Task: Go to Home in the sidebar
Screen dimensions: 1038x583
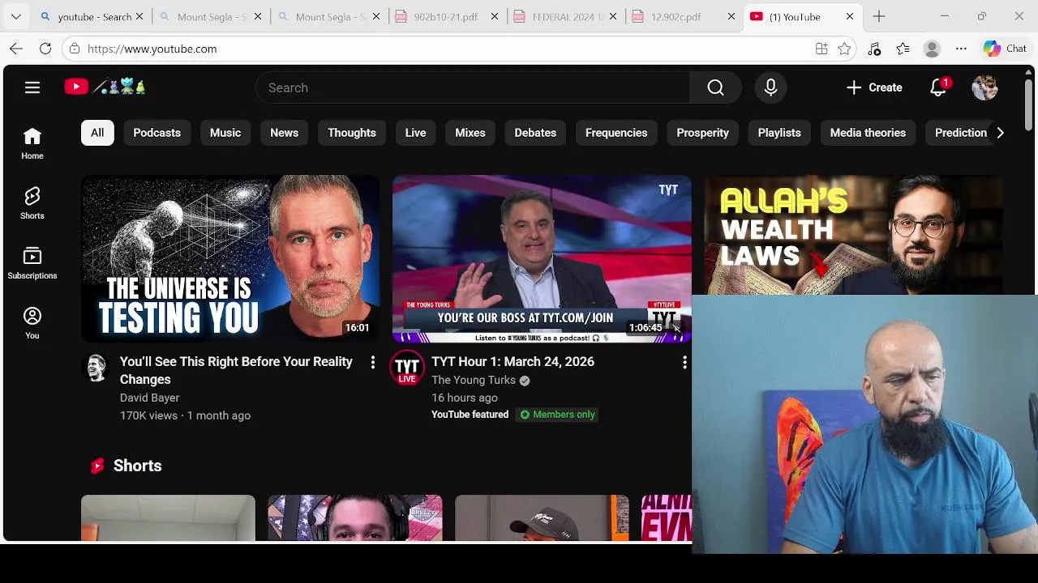Action: pyautogui.click(x=32, y=143)
